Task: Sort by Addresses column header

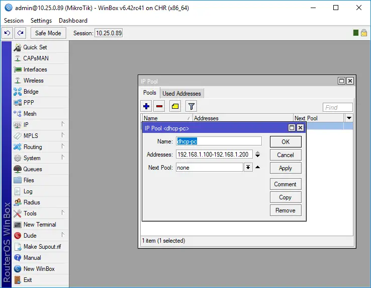Action: coord(243,118)
